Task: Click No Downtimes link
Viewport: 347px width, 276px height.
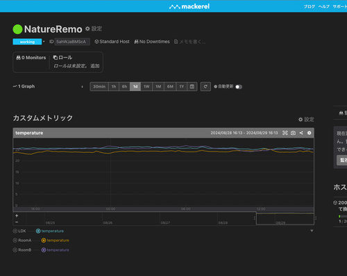Action: [152, 42]
